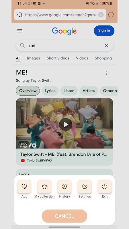129x229 pixels.
Task: Clear URL with gray X icon
Action: point(101,15)
